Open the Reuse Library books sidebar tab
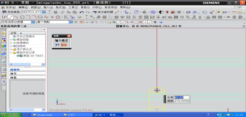Viewport: 246px width, 117px height. click(x=4, y=46)
